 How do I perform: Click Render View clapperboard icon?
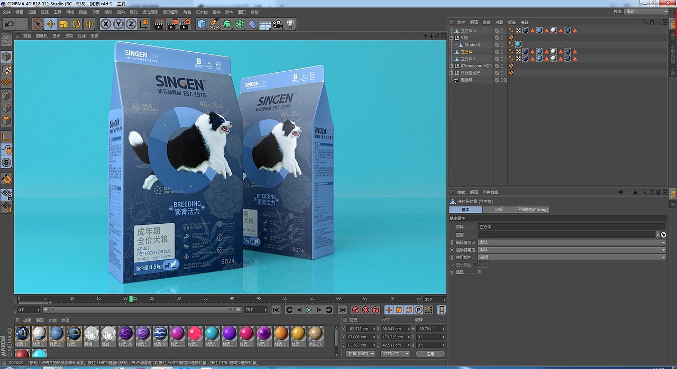pyautogui.click(x=159, y=24)
